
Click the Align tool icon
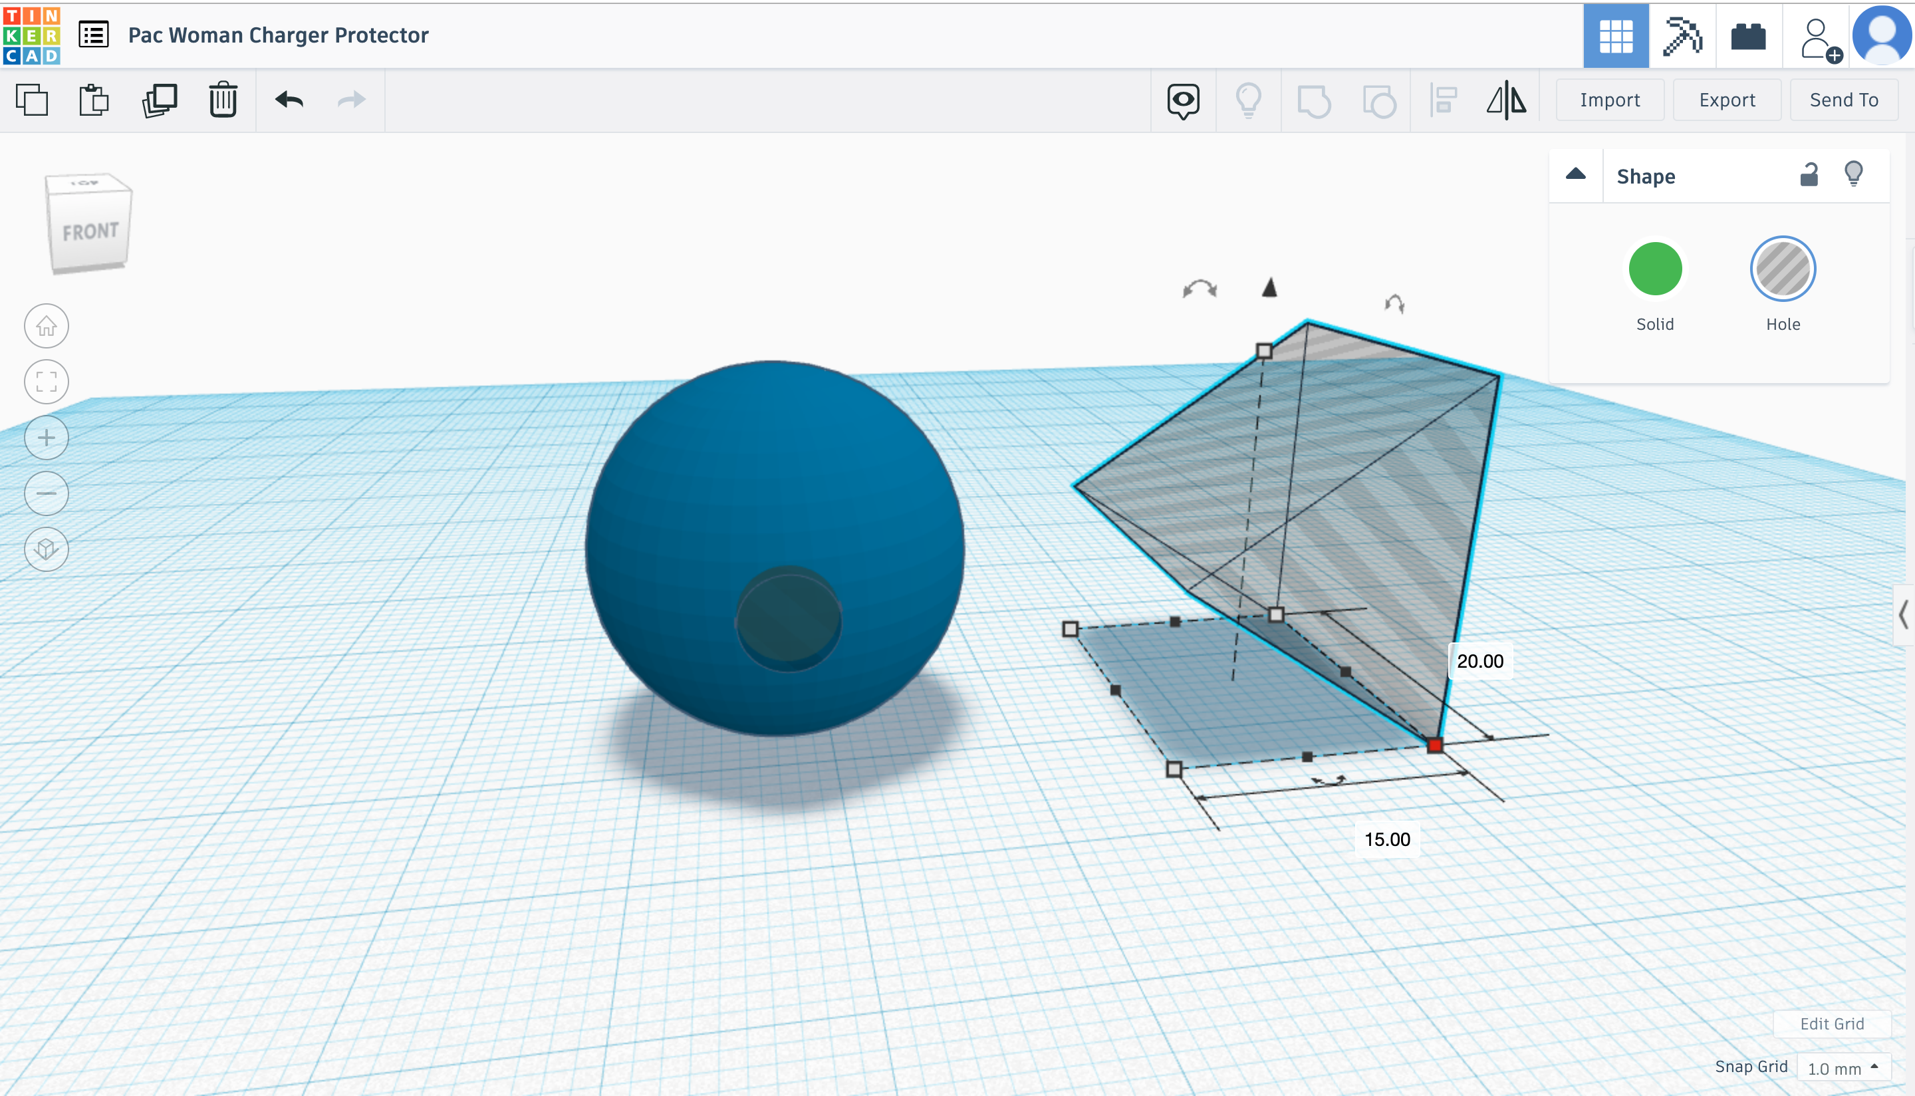tap(1443, 101)
